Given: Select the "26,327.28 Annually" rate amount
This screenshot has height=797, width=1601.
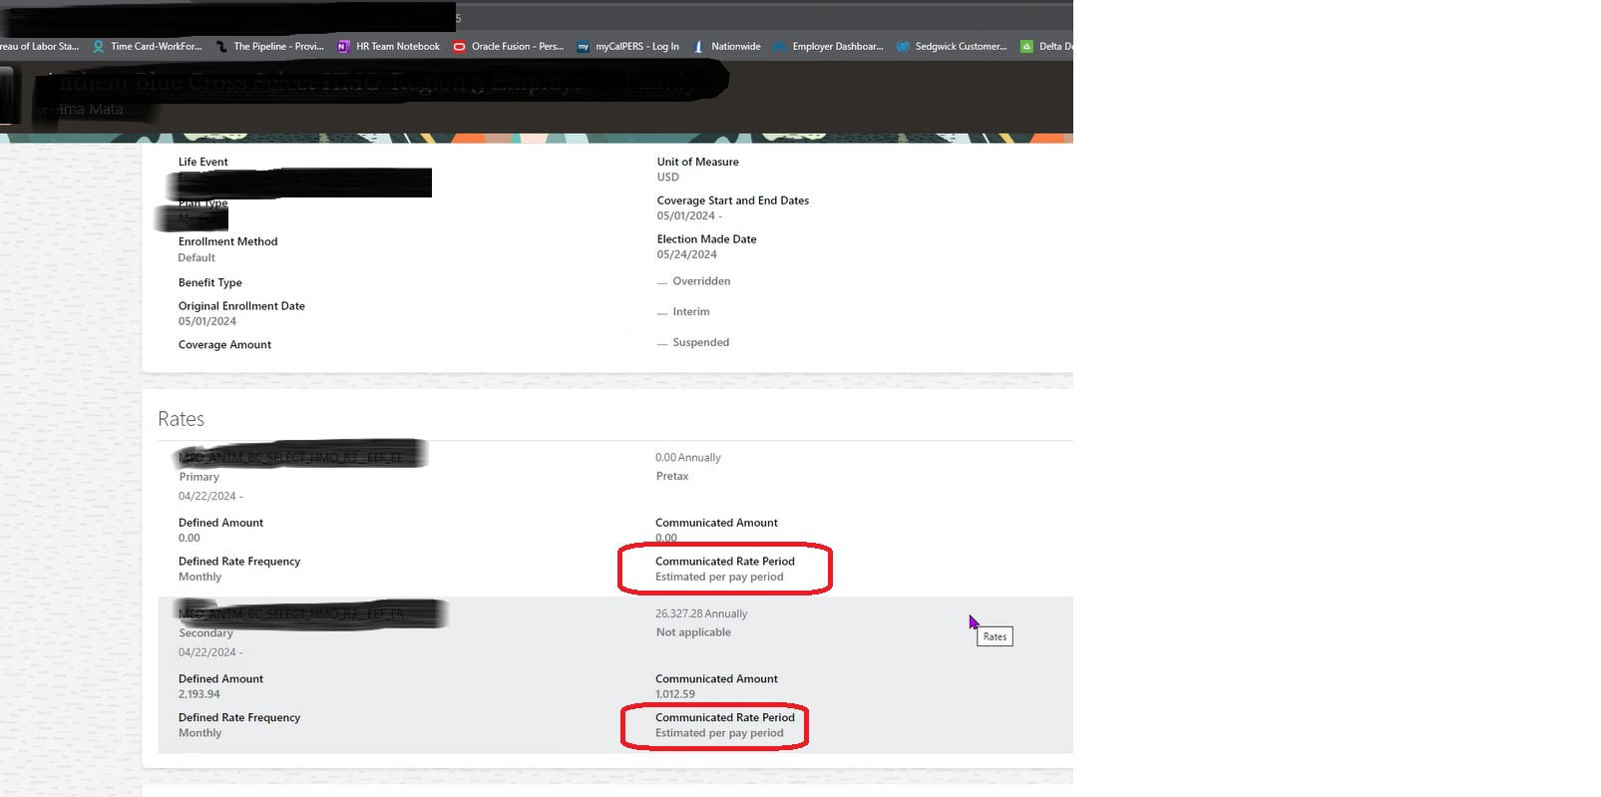Looking at the screenshot, I should coord(701,614).
